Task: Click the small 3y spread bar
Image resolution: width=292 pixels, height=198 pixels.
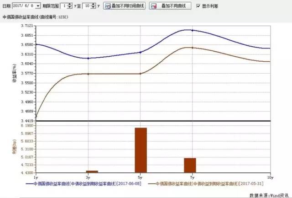Action: tap(92, 171)
